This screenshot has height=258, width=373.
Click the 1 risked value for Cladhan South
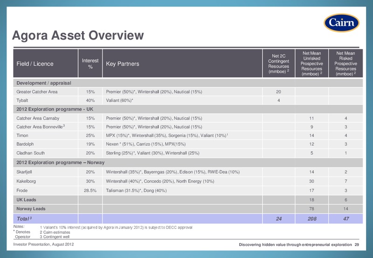pyautogui.click(x=345, y=153)
